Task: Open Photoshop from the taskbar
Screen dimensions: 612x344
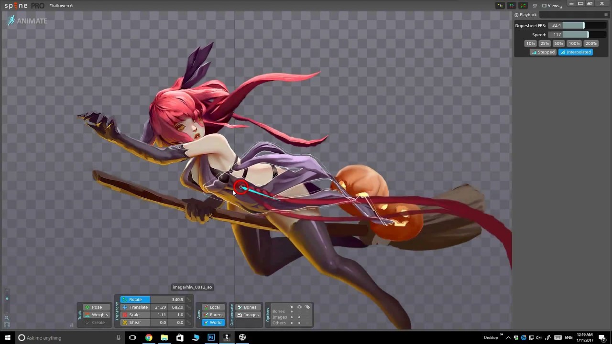Action: 211,338
